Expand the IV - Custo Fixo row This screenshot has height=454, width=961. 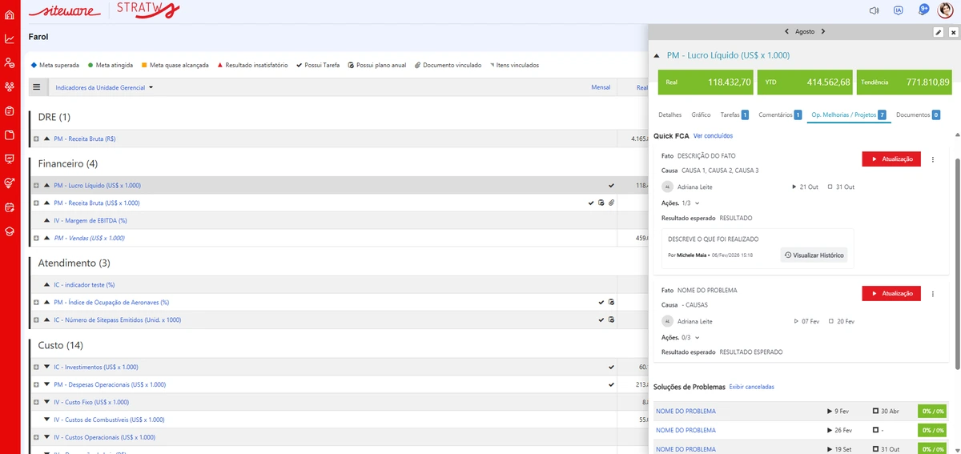(x=36, y=403)
